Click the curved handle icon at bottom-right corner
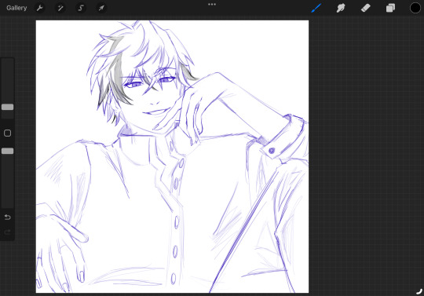Viewport: 424px width, 296px height. (x=419, y=291)
